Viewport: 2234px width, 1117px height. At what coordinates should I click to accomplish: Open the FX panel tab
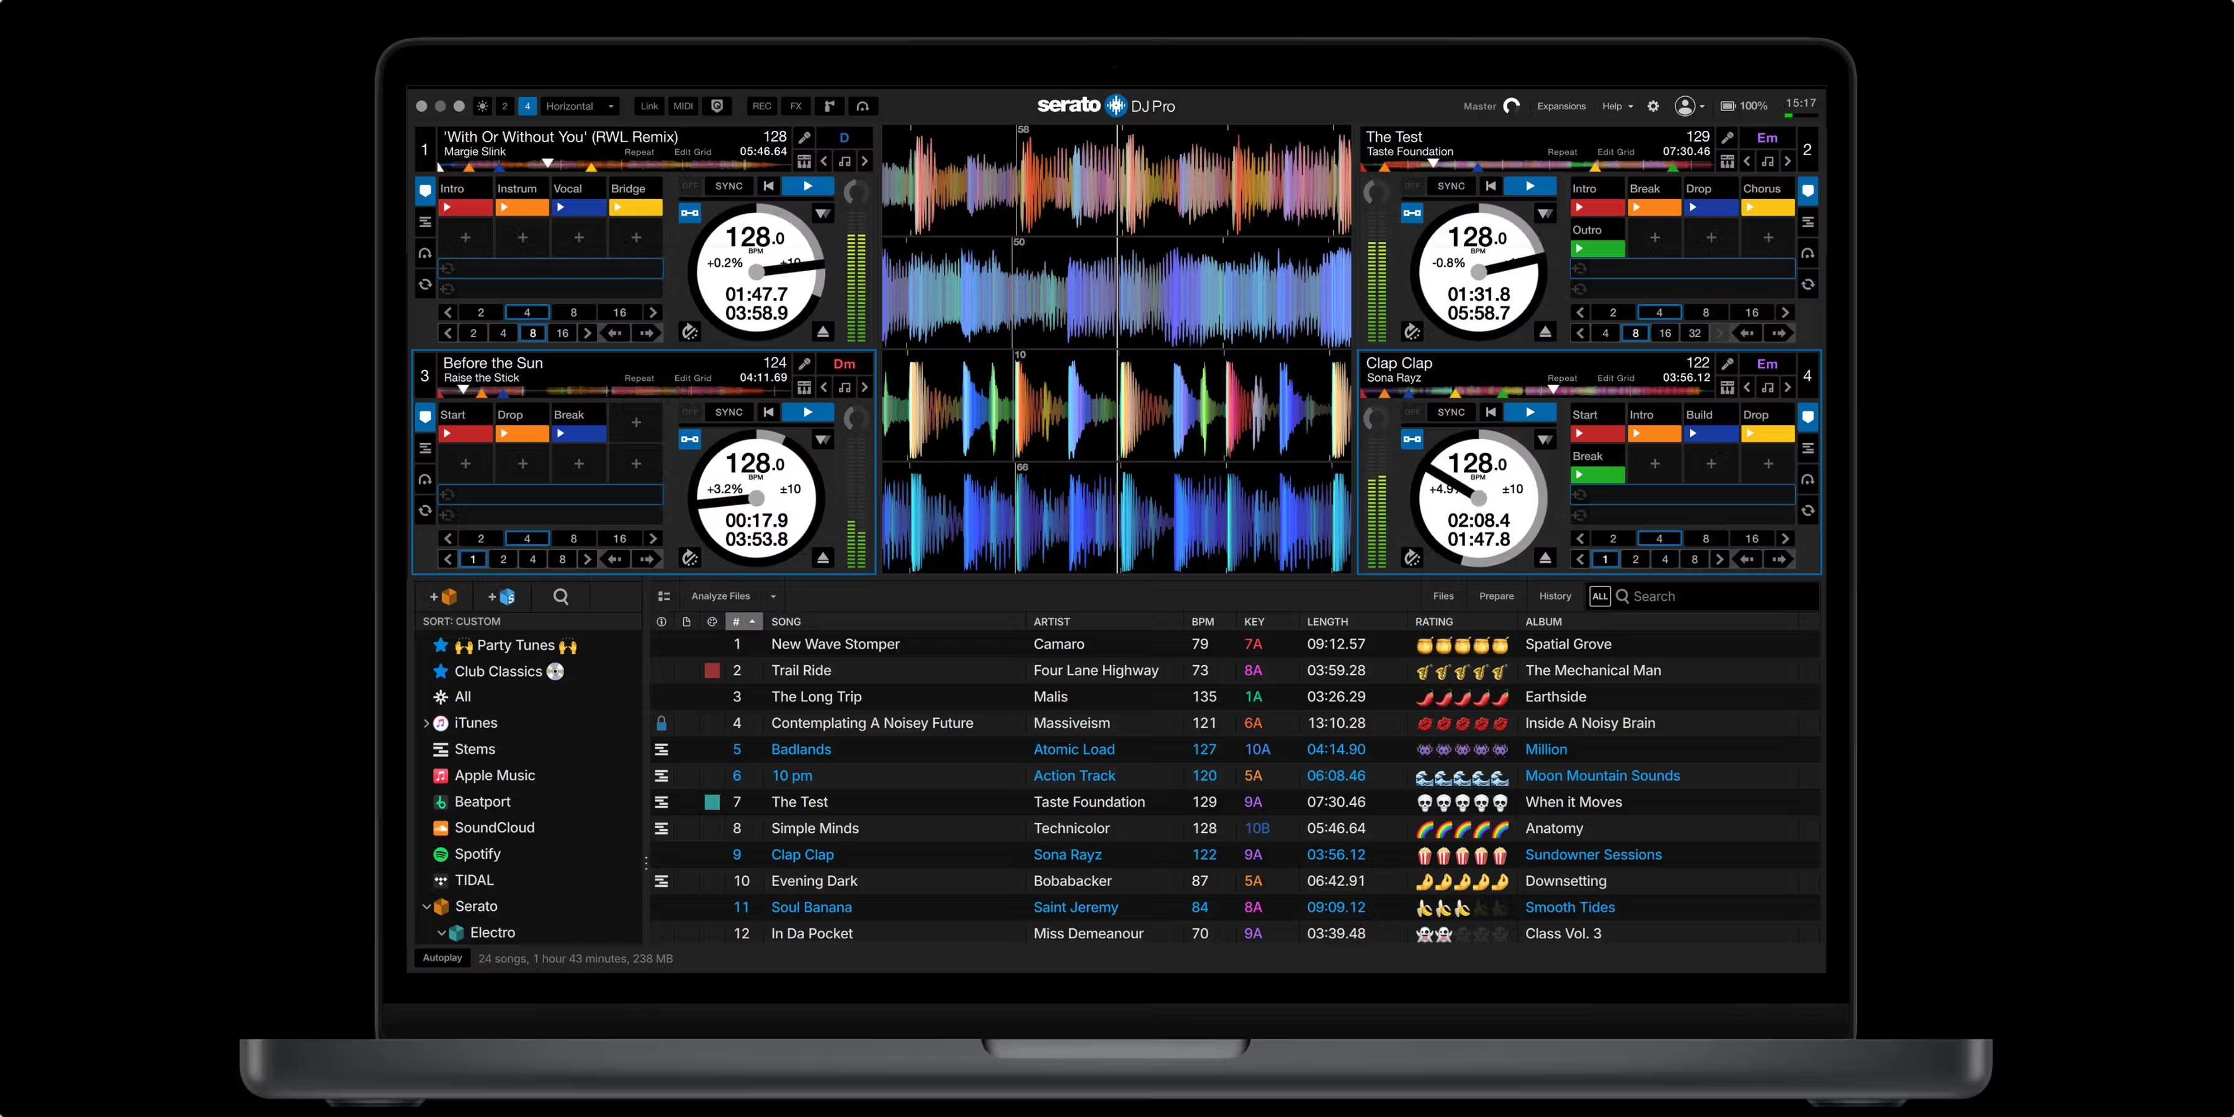796,105
